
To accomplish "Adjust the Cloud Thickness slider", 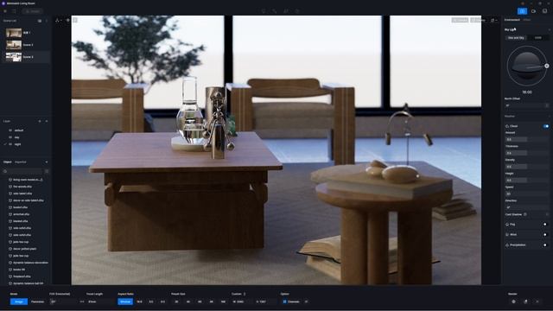I will 526,153.
